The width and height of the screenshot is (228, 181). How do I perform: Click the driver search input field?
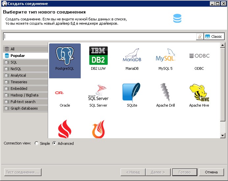(100, 37)
